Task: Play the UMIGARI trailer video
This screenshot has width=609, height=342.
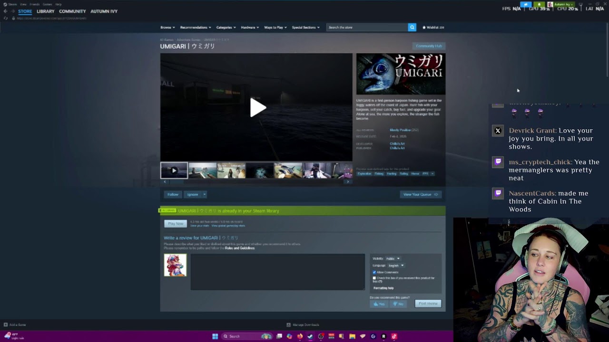Action: pyautogui.click(x=257, y=108)
